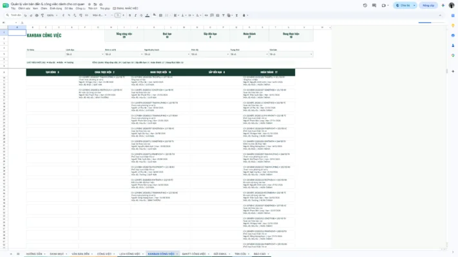
Task: Open the user account avatar
Action: pyautogui.click(x=452, y=5)
